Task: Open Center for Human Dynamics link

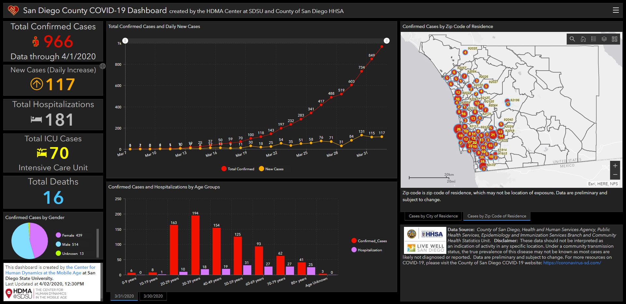Action: click(51, 270)
